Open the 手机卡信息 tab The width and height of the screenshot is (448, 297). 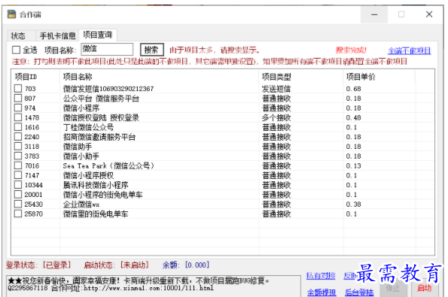(x=58, y=36)
